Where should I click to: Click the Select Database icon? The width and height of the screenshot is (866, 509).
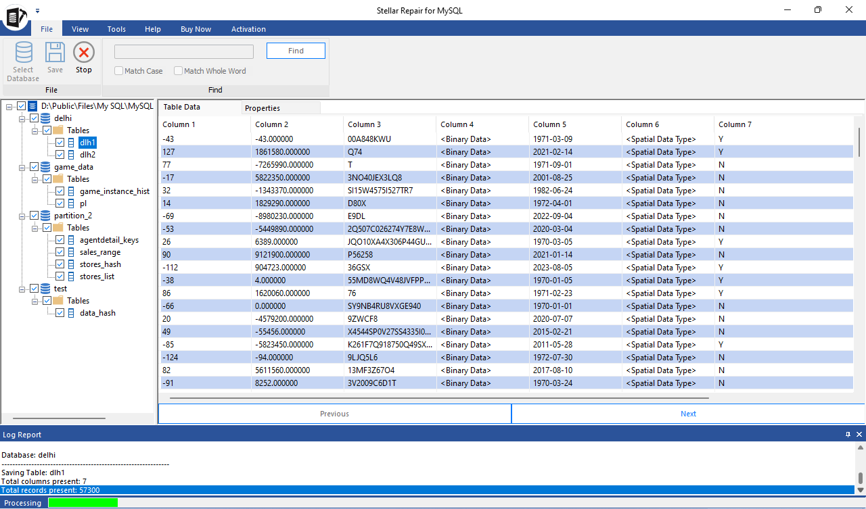23,52
